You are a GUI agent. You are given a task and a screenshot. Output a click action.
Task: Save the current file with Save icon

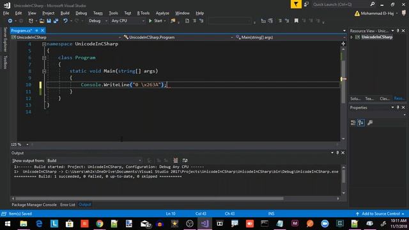pos(49,21)
